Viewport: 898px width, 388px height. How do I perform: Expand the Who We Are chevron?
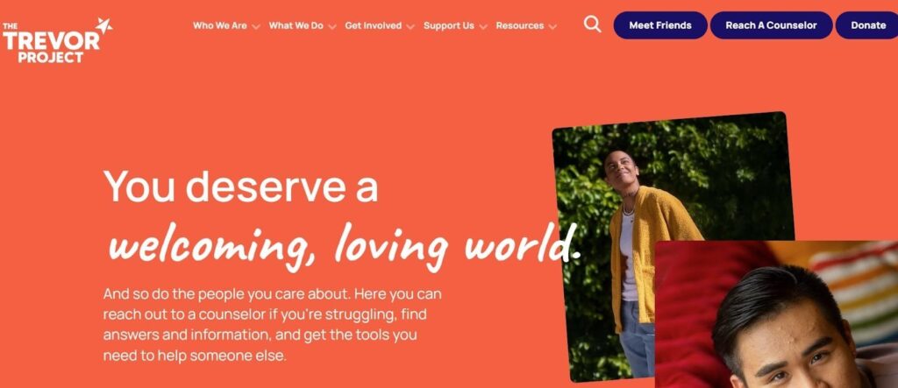pyautogui.click(x=255, y=26)
